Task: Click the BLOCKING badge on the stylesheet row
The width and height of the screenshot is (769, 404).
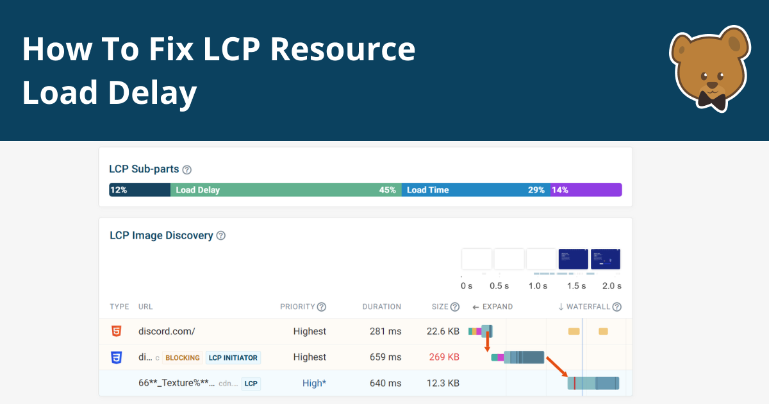Action: (182, 357)
